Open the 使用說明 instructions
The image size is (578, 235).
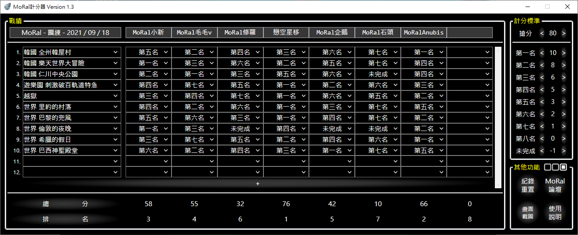pos(555,213)
